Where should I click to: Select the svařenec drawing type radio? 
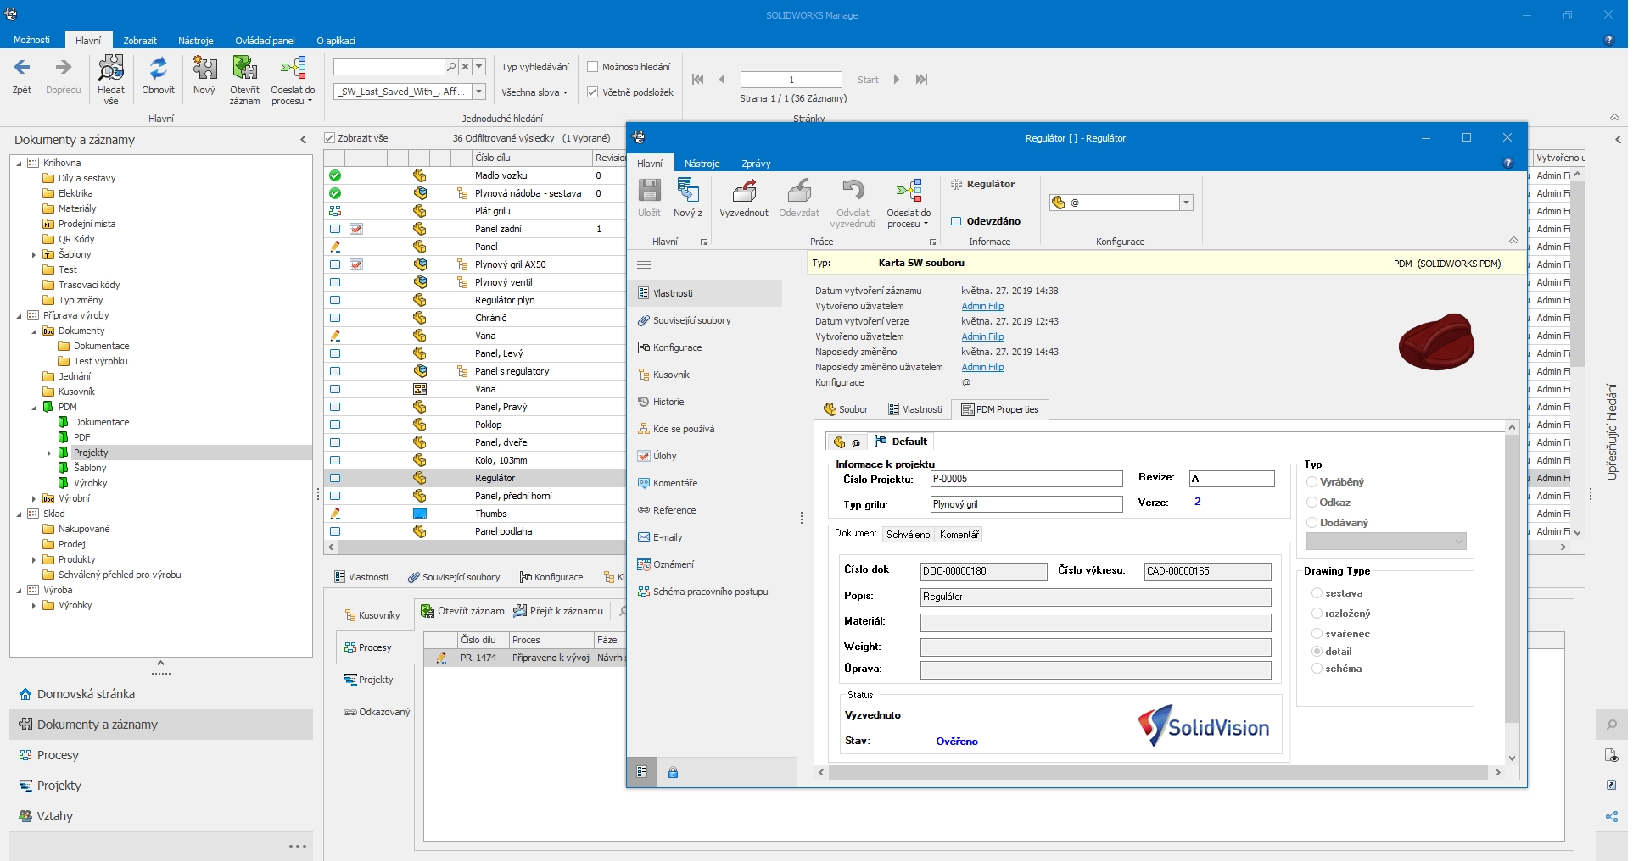coord(1317,634)
